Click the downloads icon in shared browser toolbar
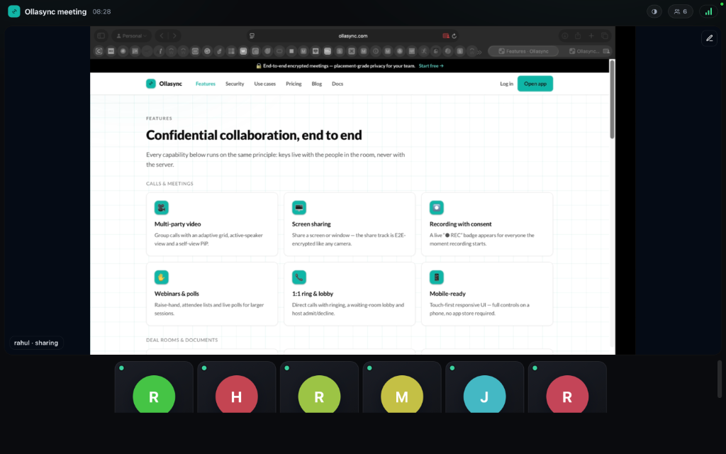Image resolution: width=726 pixels, height=454 pixels. [x=565, y=35]
